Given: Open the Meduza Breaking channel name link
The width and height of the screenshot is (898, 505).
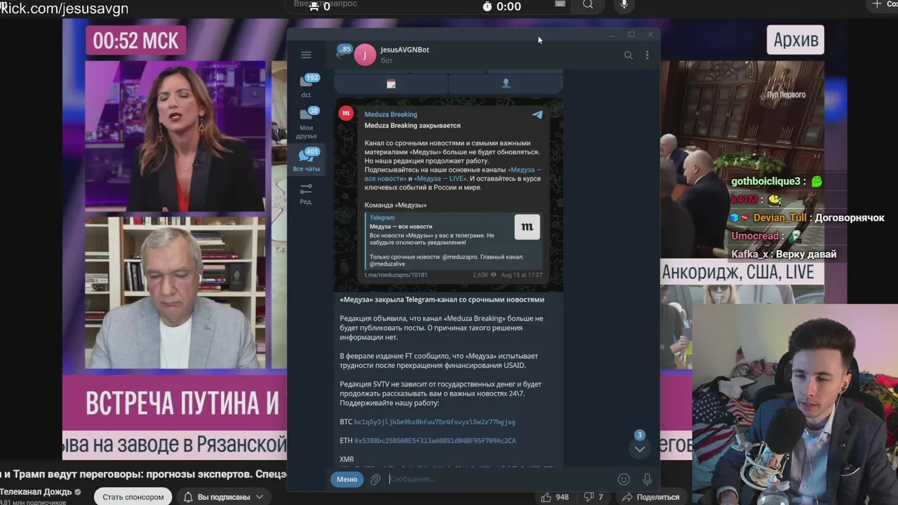Looking at the screenshot, I should click(x=391, y=114).
